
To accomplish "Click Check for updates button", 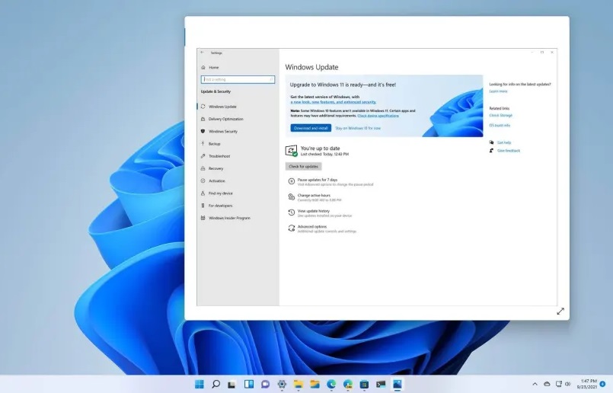I will pyautogui.click(x=303, y=167).
